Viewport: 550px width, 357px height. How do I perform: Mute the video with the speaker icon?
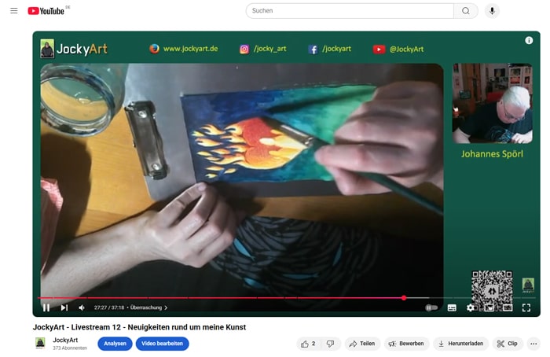82,307
